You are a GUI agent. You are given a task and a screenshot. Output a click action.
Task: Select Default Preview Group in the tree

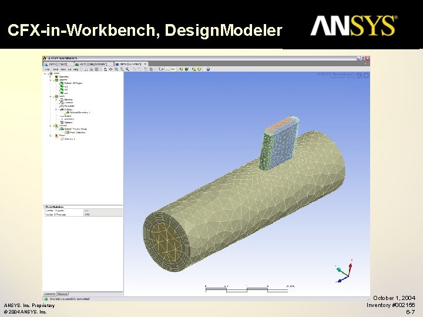click(76, 129)
